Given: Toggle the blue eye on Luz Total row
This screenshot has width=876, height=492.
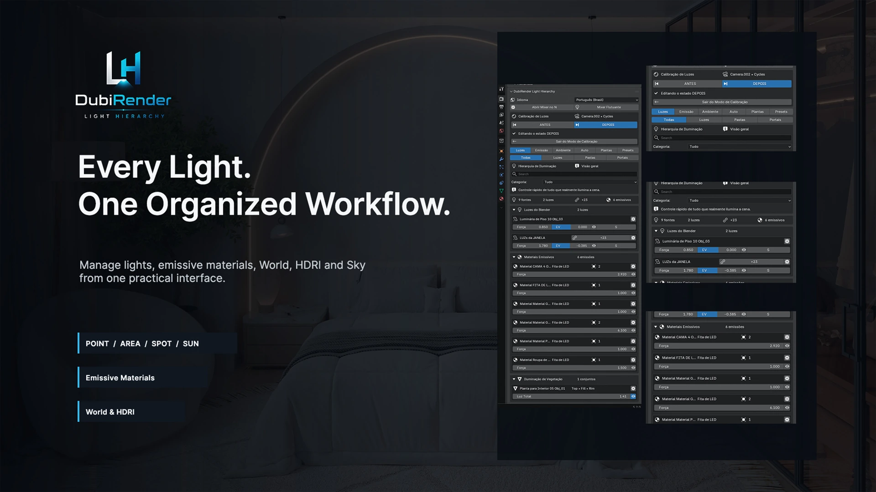Looking at the screenshot, I should pyautogui.click(x=633, y=396).
